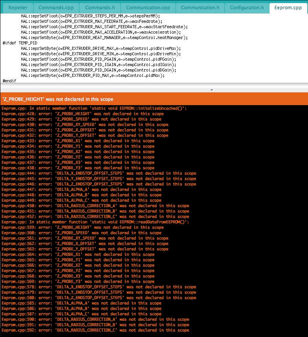Click the console pane collapse arrow
This screenshot has width=308, height=337.
click(x=211, y=90)
